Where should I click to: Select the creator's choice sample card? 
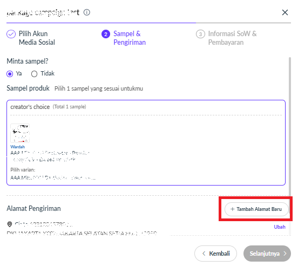[x=146, y=142]
